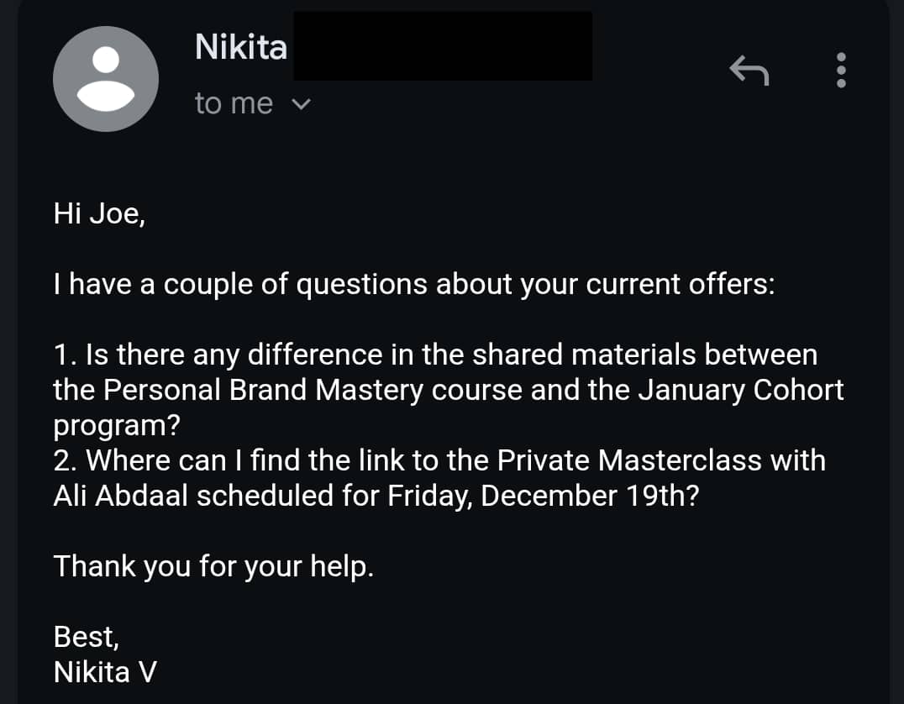This screenshot has width=904, height=704.
Task: Click the "to me" recipient label
Action: [x=234, y=104]
